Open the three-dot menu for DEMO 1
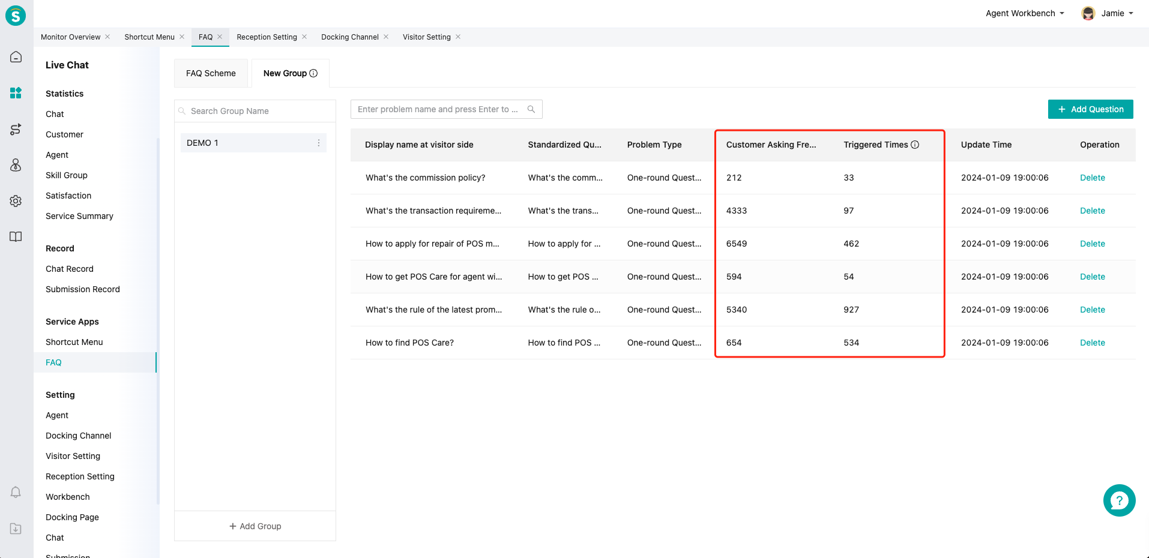The image size is (1149, 558). [319, 143]
